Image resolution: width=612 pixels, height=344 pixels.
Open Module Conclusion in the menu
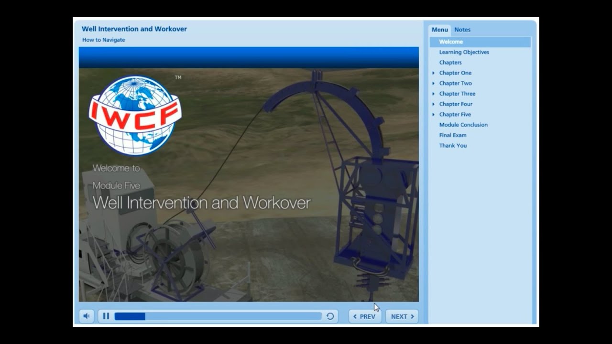(463, 125)
